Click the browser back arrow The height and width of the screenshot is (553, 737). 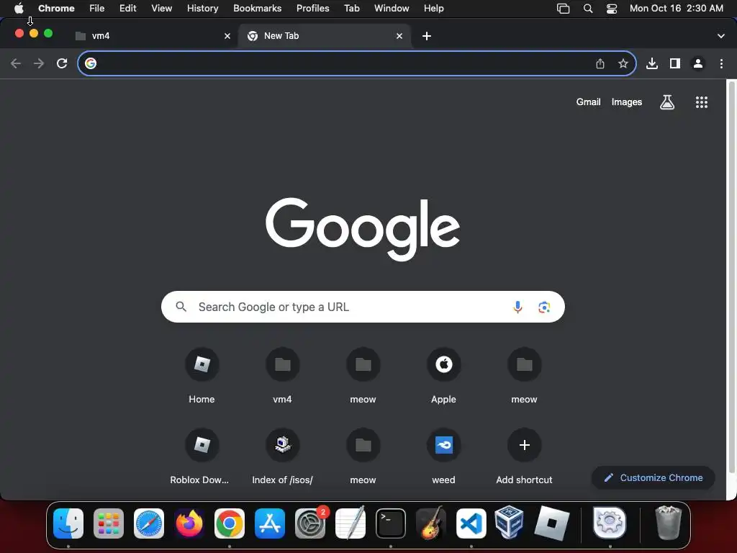tap(16, 63)
